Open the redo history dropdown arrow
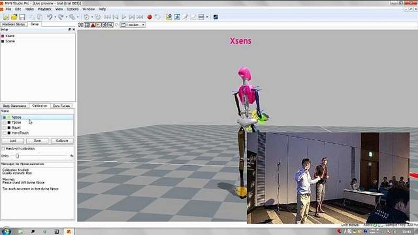The width and height of the screenshot is (418, 235). click(x=66, y=17)
